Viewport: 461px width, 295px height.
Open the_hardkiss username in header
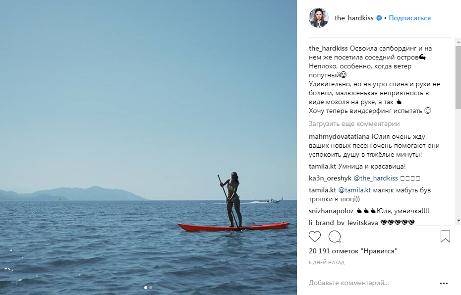click(354, 18)
